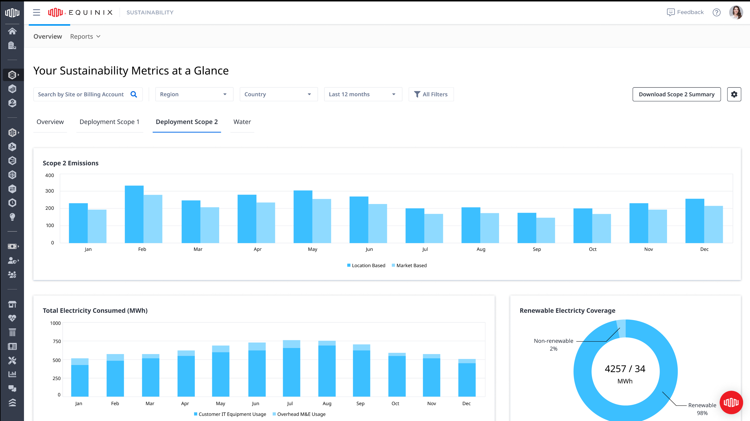Click the active stacked-layers hexagon sidebar icon
The width and height of the screenshot is (750, 421).
point(12,75)
